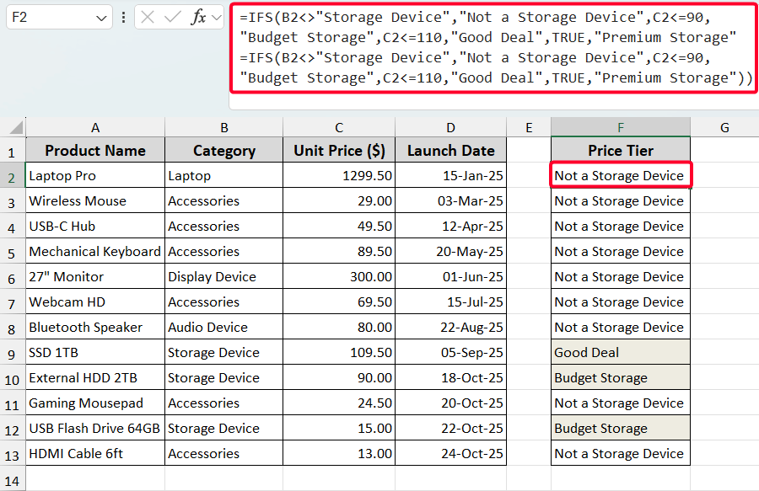Click the Name Box showing F2
The height and width of the screenshot is (491, 759).
pyautogui.click(x=51, y=16)
